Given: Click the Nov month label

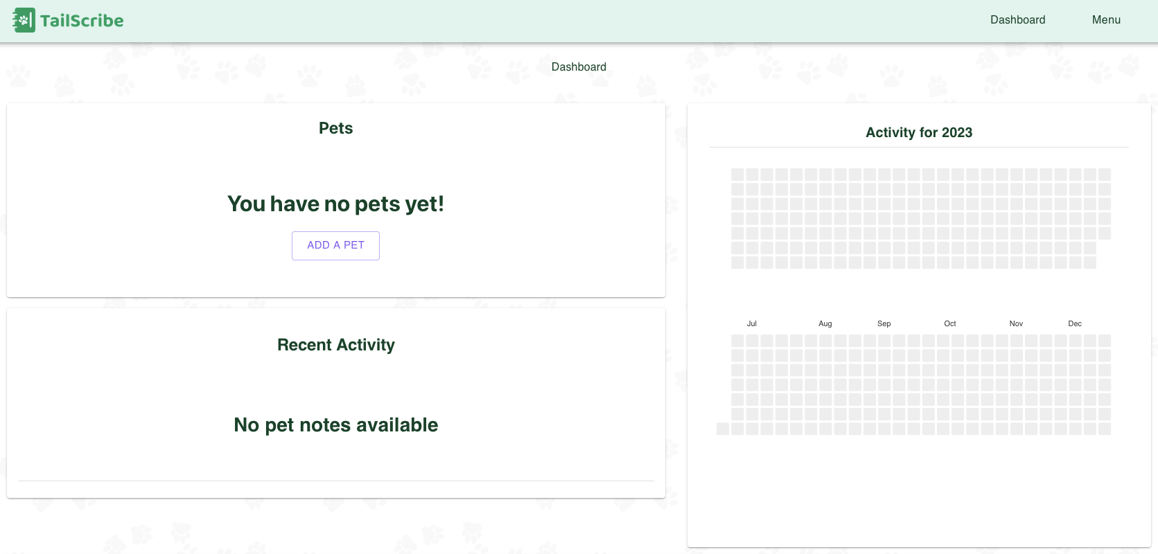Looking at the screenshot, I should coord(1016,323).
